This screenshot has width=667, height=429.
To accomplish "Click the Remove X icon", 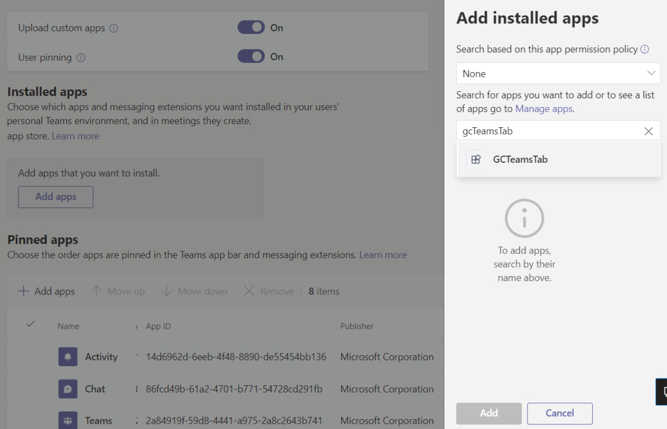I will pyautogui.click(x=249, y=291).
